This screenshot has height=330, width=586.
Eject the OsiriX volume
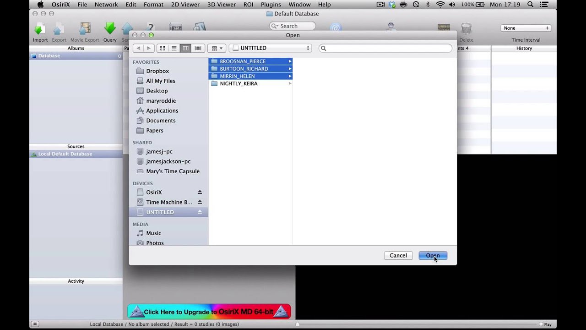coord(200,192)
